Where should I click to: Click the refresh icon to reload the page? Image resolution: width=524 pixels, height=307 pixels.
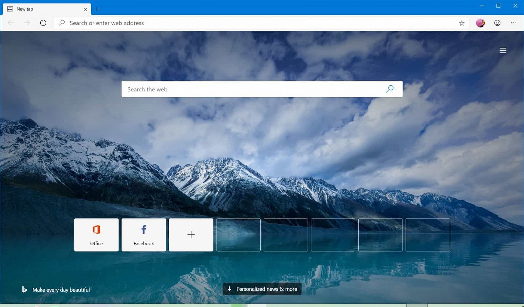coord(43,23)
